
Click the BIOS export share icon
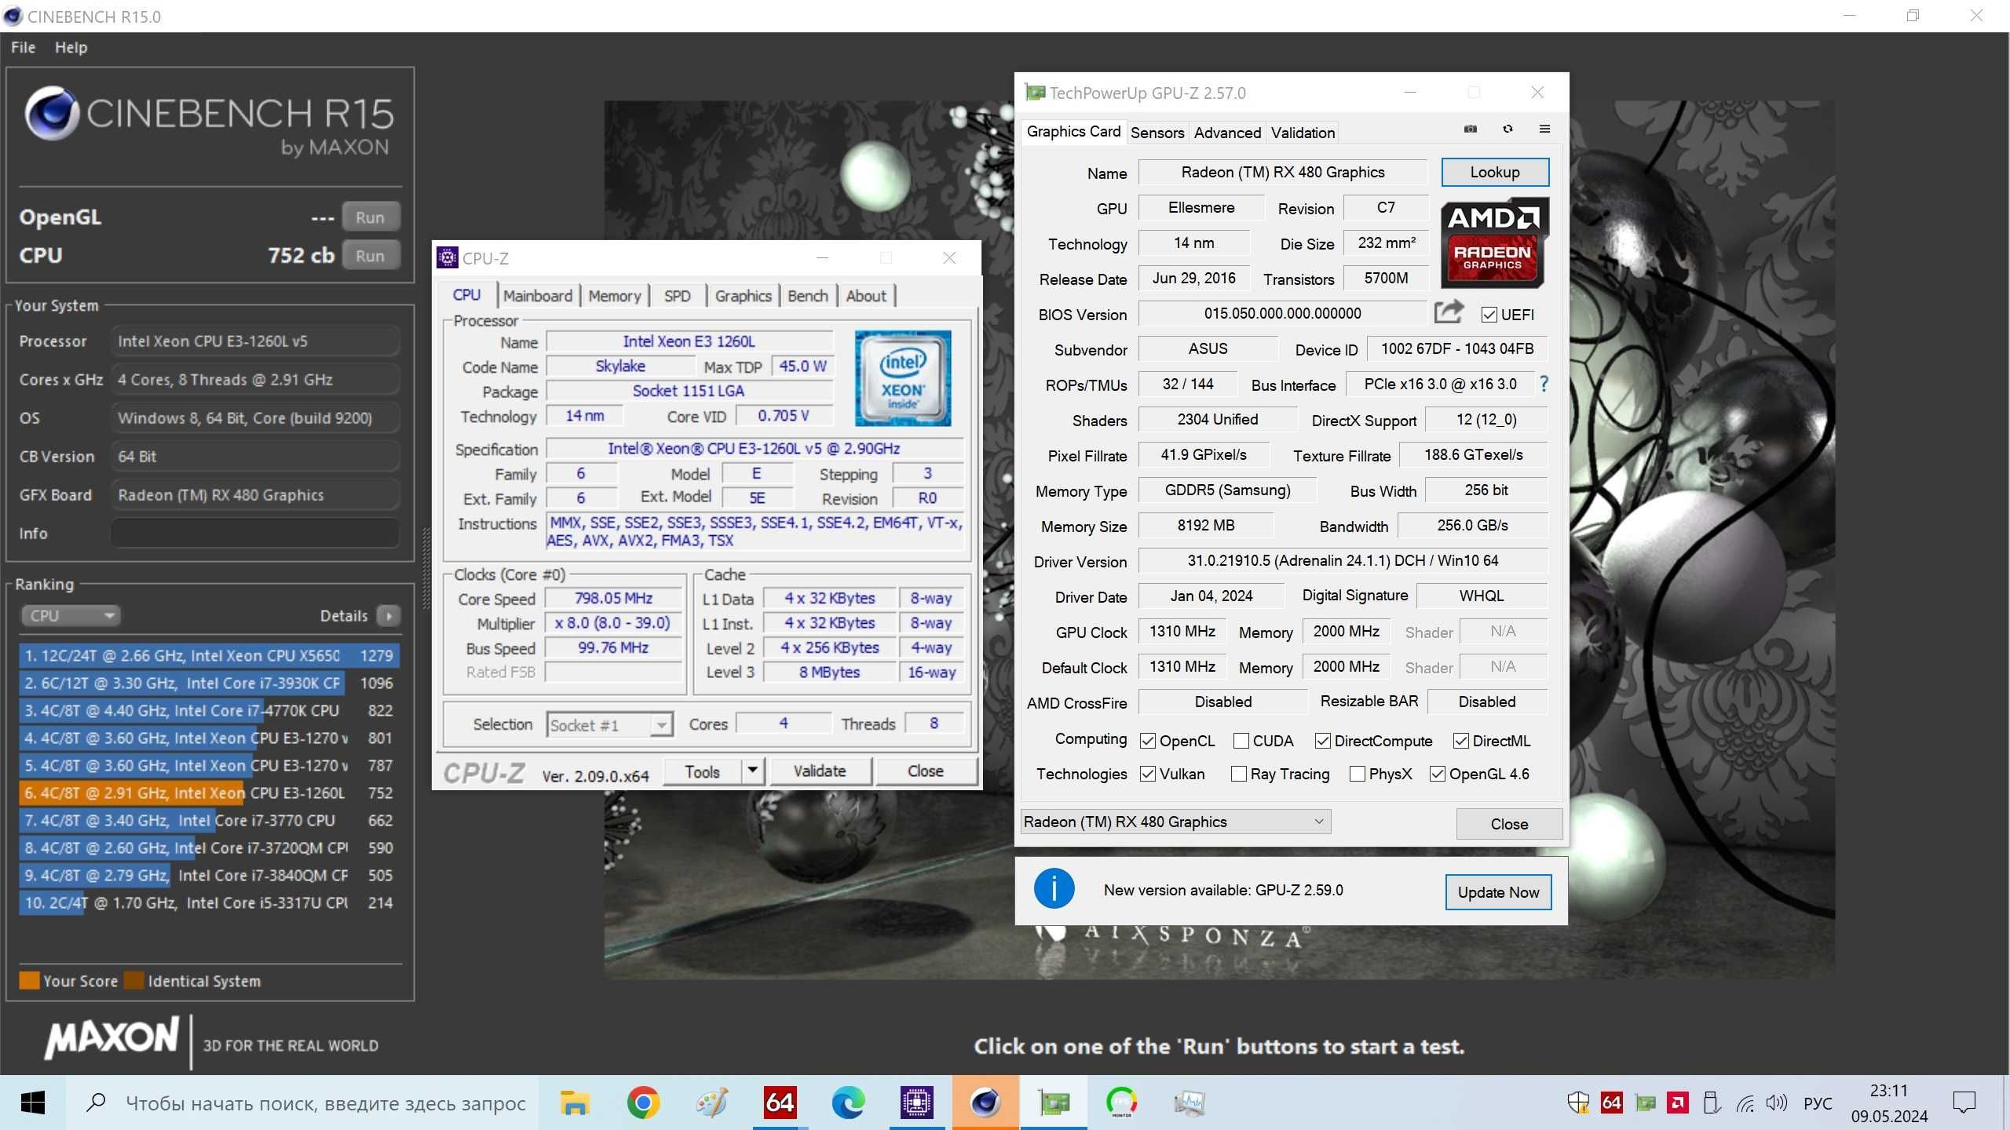1449,312
